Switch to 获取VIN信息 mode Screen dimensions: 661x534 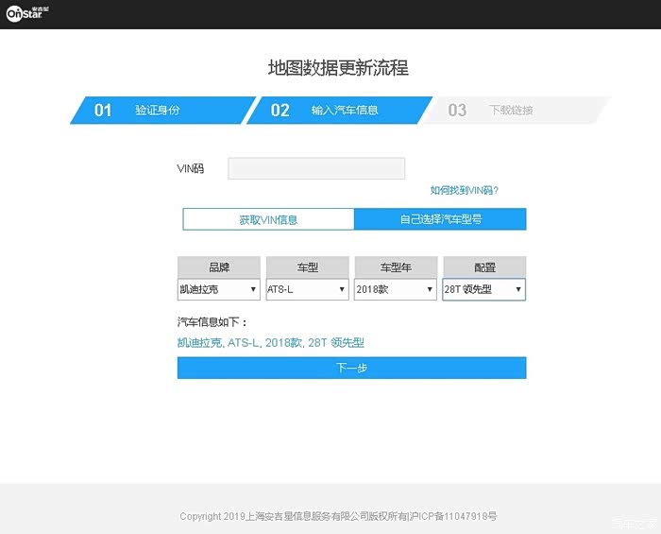coord(268,219)
